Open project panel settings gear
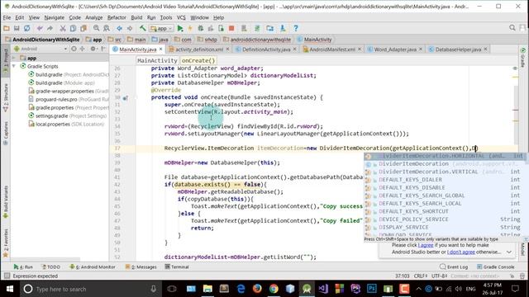This screenshot has height=297, width=529. point(93,49)
